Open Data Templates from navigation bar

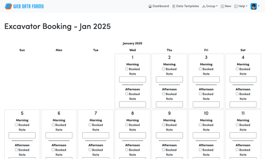187,6
